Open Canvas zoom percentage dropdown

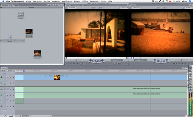[157, 8]
